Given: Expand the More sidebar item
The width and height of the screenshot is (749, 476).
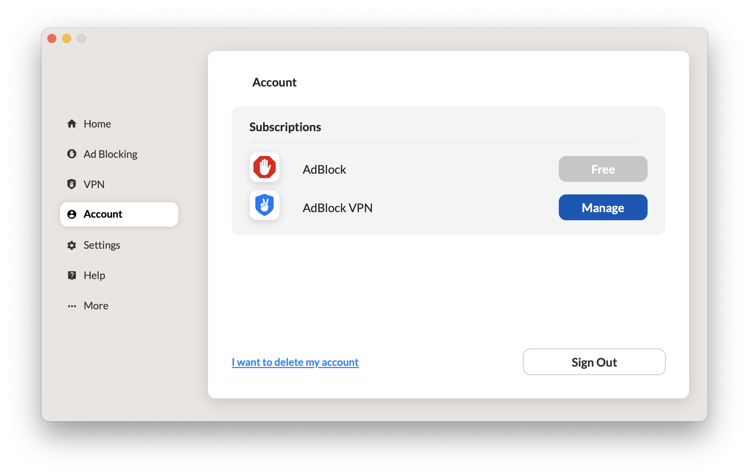Looking at the screenshot, I should 96,306.
